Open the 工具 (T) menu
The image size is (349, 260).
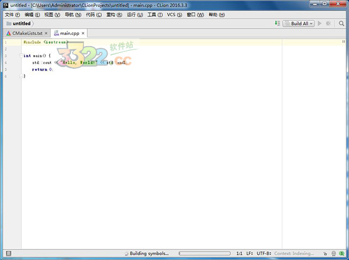tap(155, 15)
